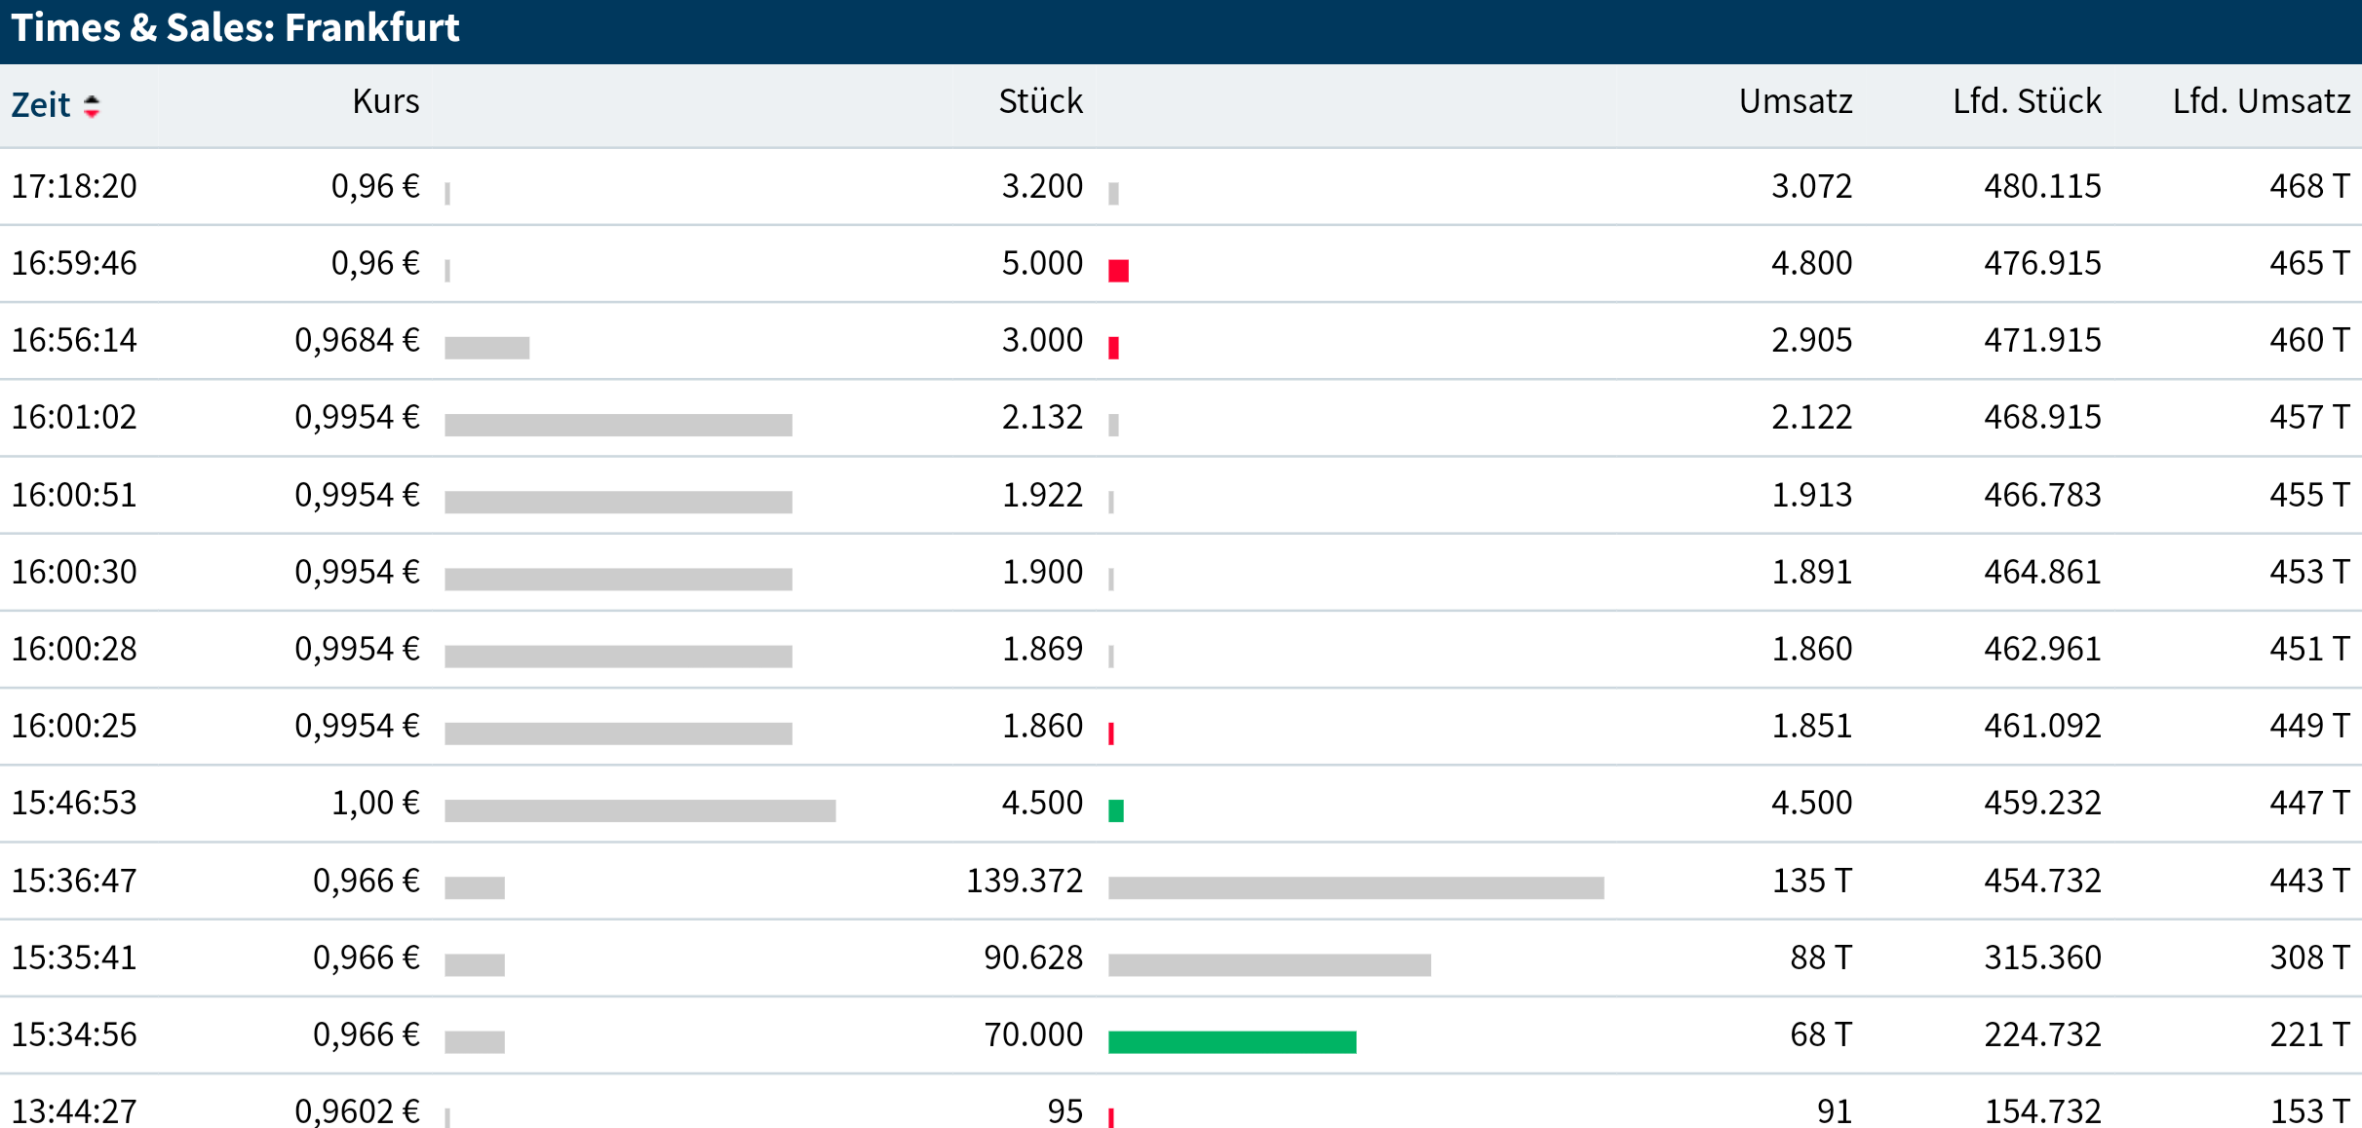
Task: Click the 13:44:27 trade row time
Action: pos(74,1110)
